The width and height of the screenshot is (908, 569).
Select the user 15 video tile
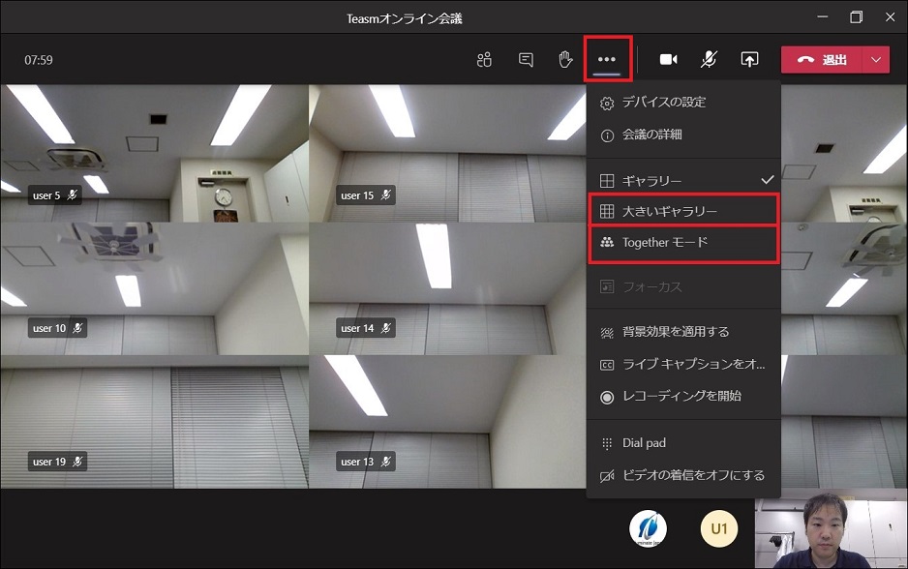(x=447, y=154)
